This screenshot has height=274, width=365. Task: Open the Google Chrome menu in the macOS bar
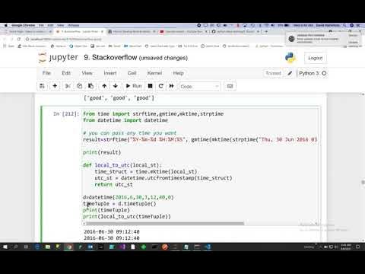click(x=24, y=25)
